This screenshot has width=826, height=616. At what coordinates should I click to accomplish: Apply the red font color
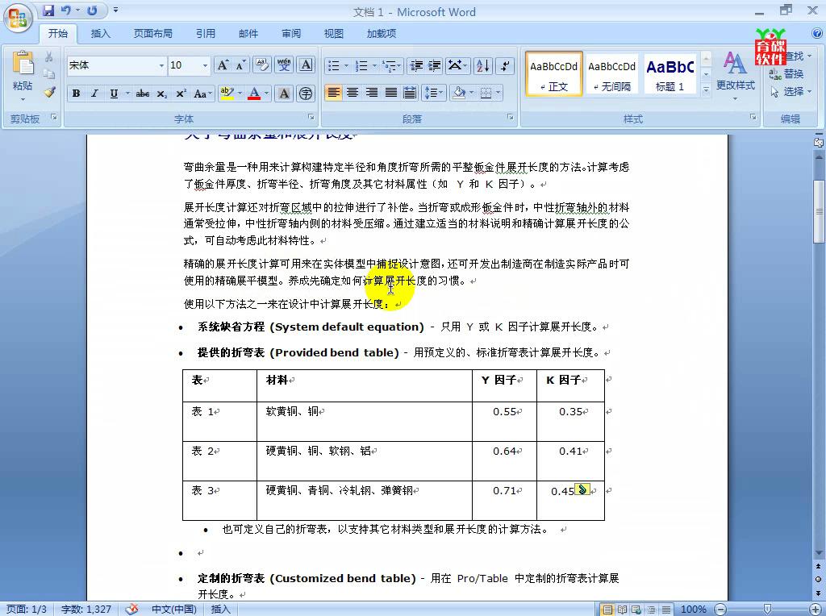click(254, 94)
